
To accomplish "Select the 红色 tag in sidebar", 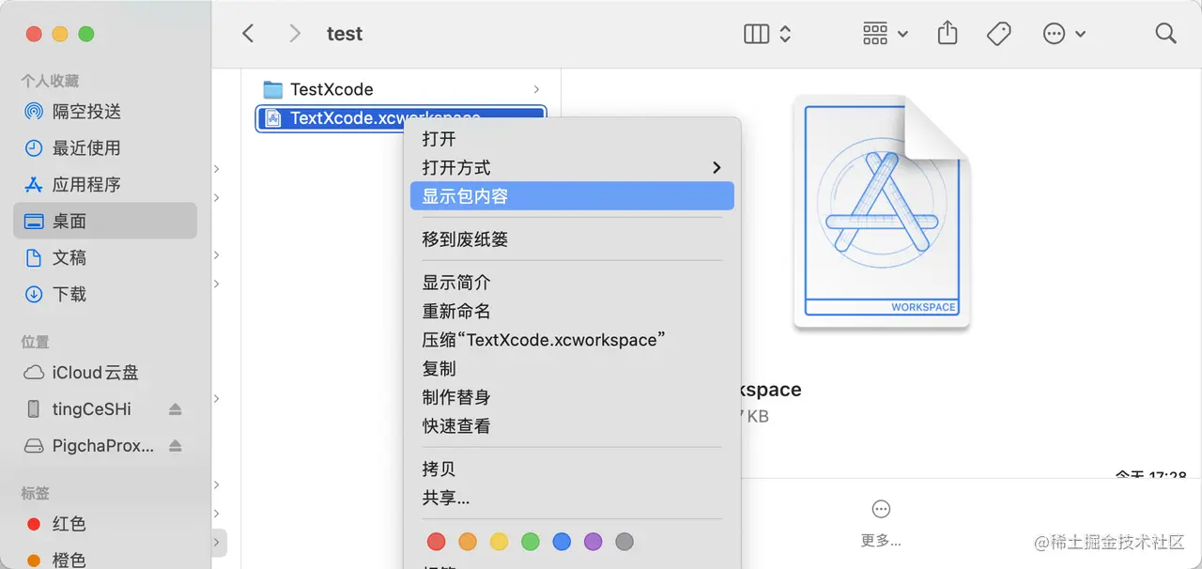I will coord(105,524).
